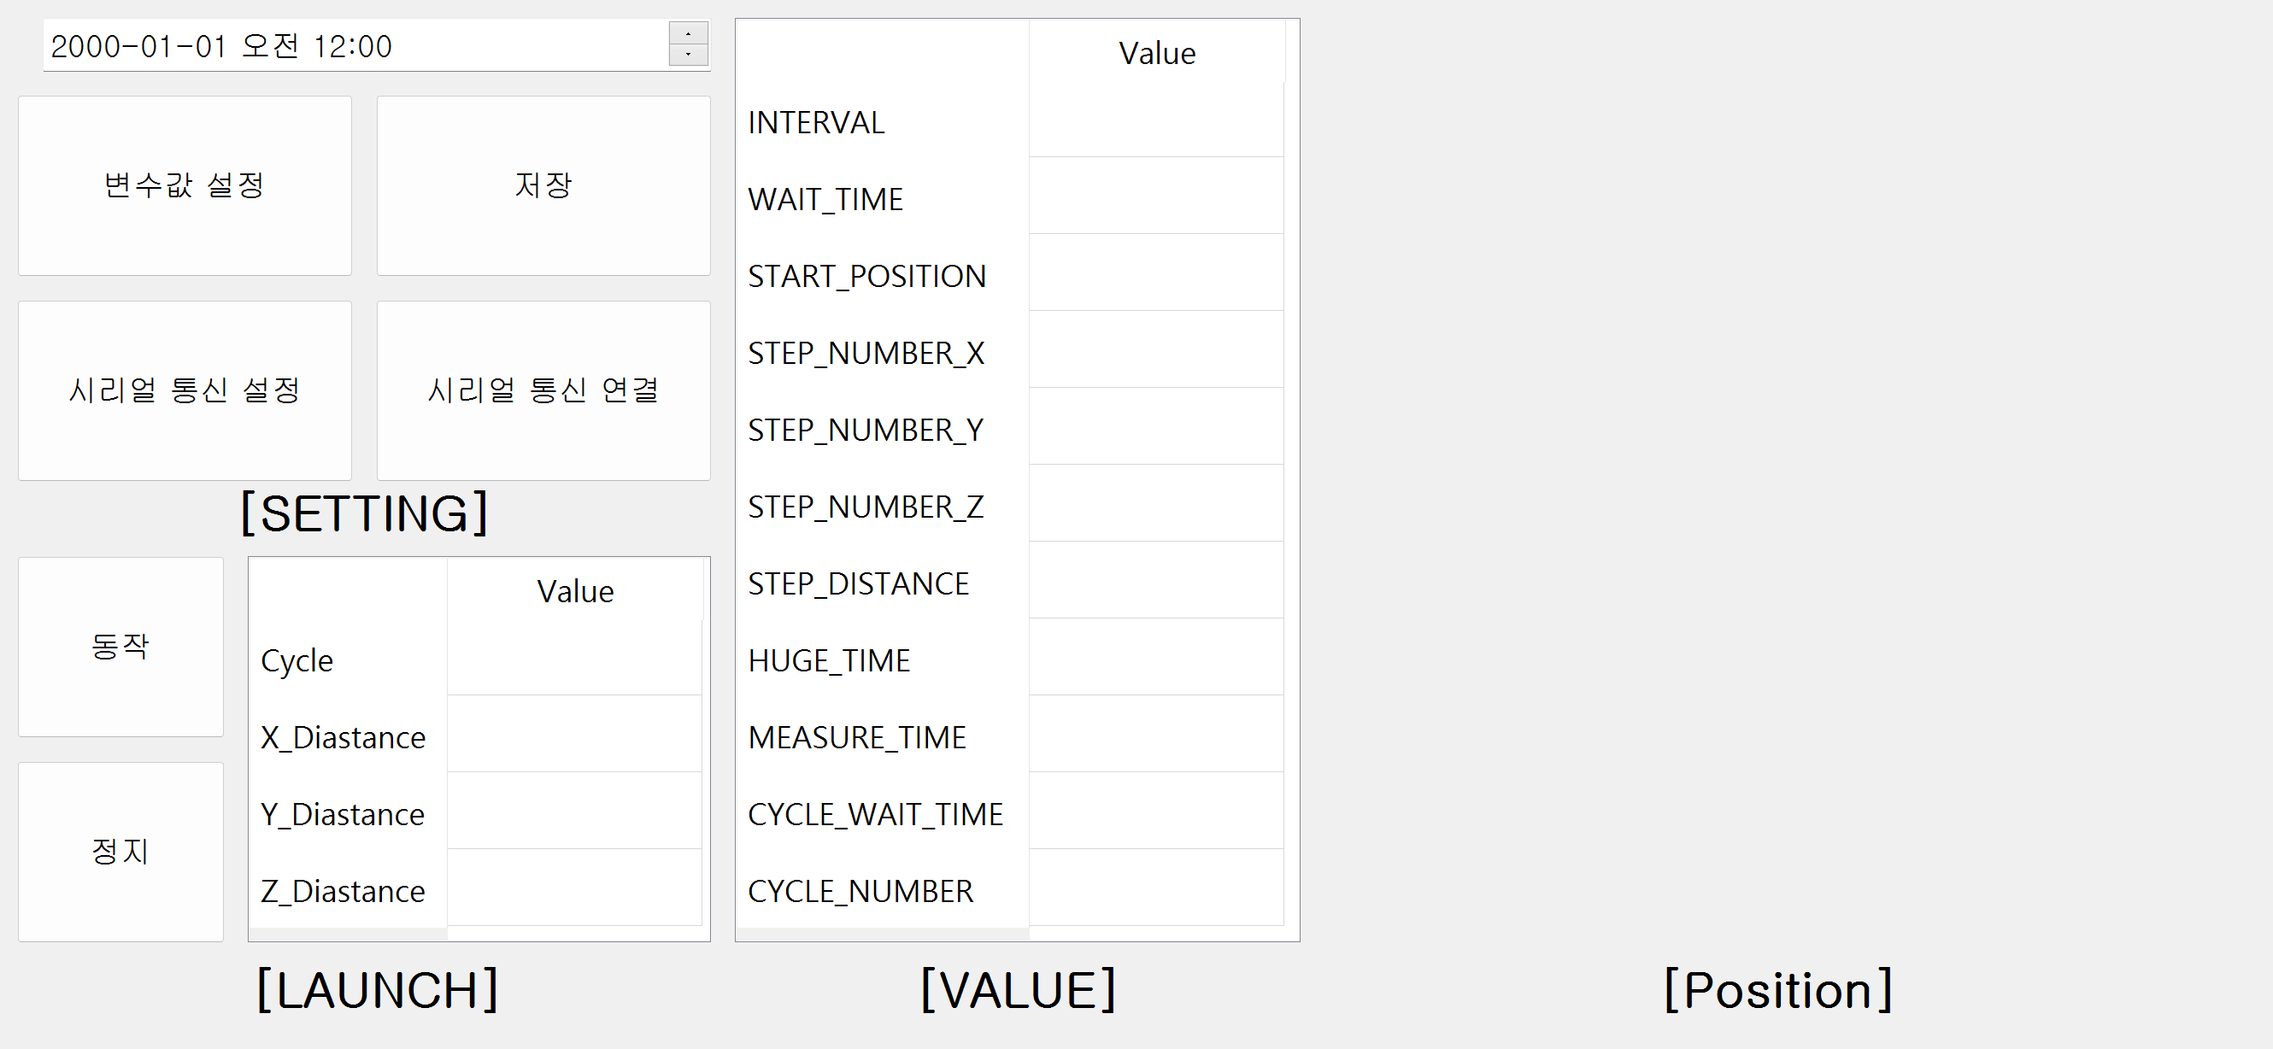The width and height of the screenshot is (2273, 1049).
Task: Select the Cycle value cell
Action: (573, 658)
